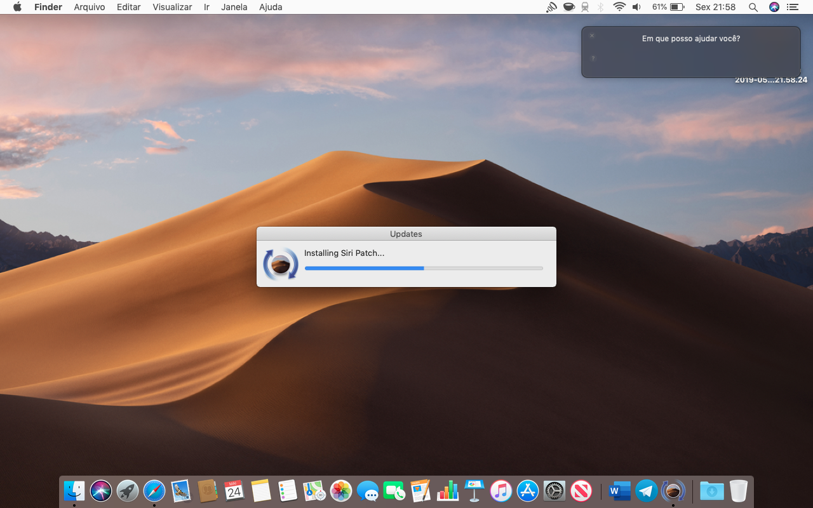813x508 pixels.
Task: Open the Trash in the Dock
Action: click(x=739, y=490)
